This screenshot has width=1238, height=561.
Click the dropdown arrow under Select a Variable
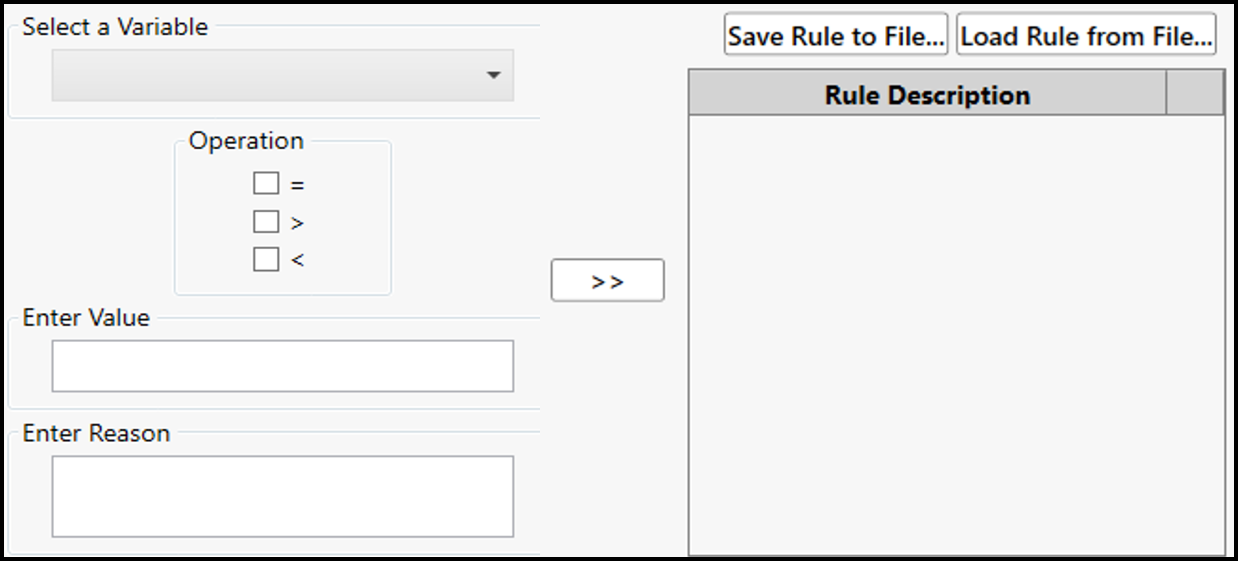tap(494, 76)
